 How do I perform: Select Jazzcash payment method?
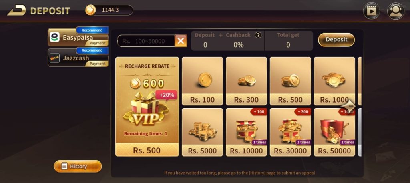click(78, 57)
